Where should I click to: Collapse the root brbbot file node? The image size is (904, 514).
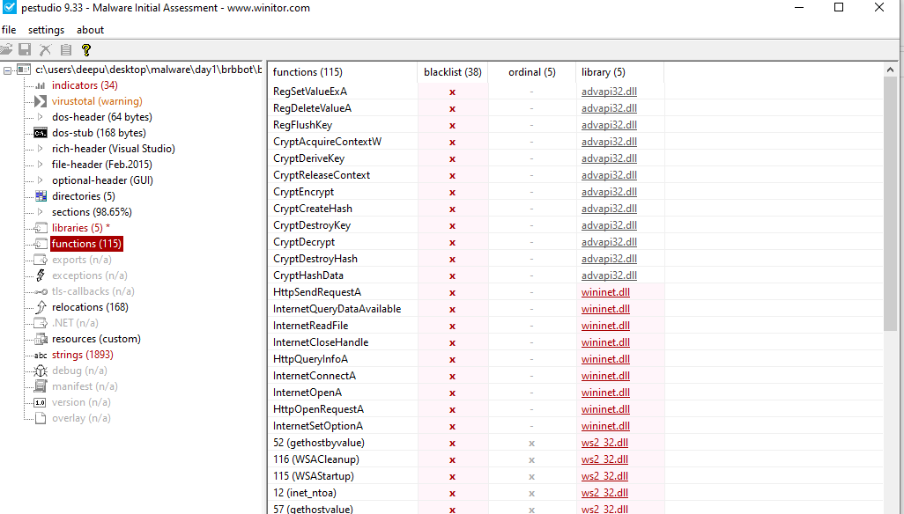point(8,69)
